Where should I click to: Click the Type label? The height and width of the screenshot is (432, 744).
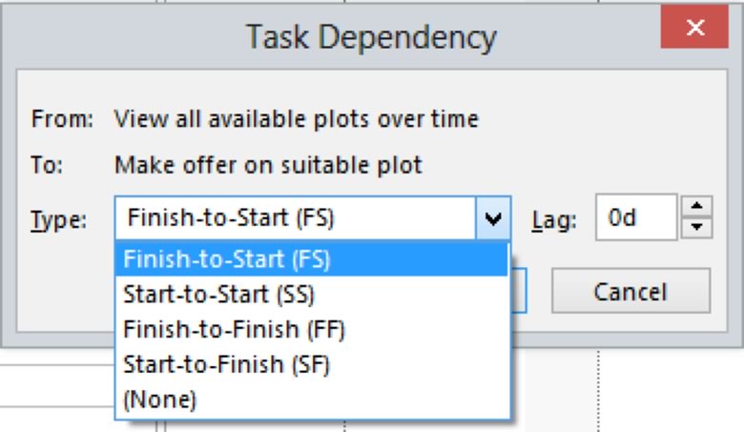(58, 220)
